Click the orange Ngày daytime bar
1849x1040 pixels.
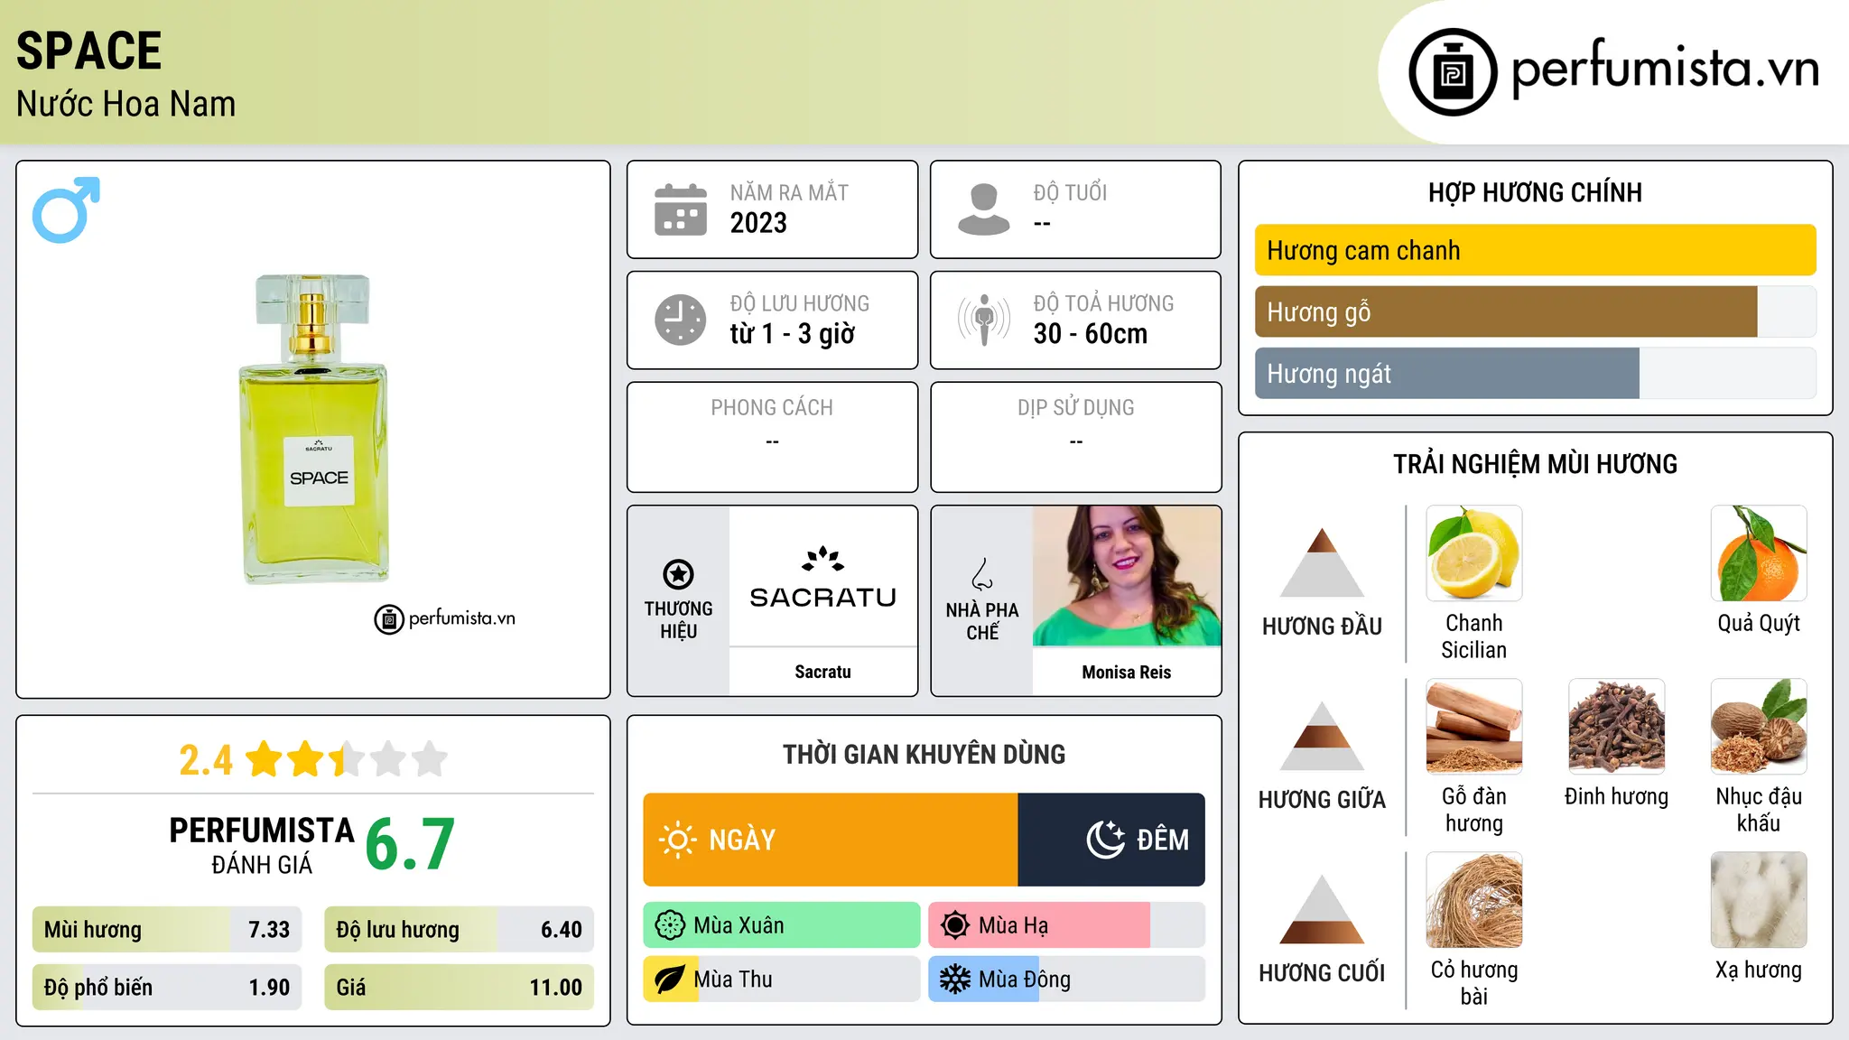831,840
